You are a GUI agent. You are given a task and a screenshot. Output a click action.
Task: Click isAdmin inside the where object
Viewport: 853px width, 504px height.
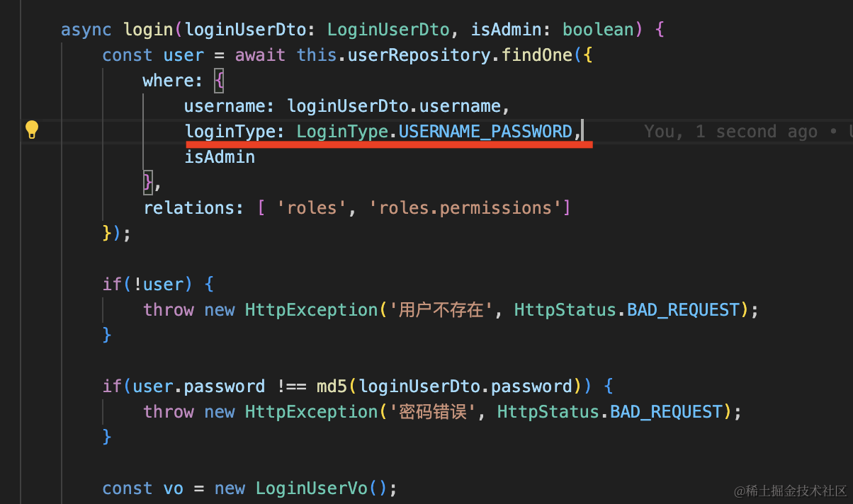pyautogui.click(x=220, y=157)
